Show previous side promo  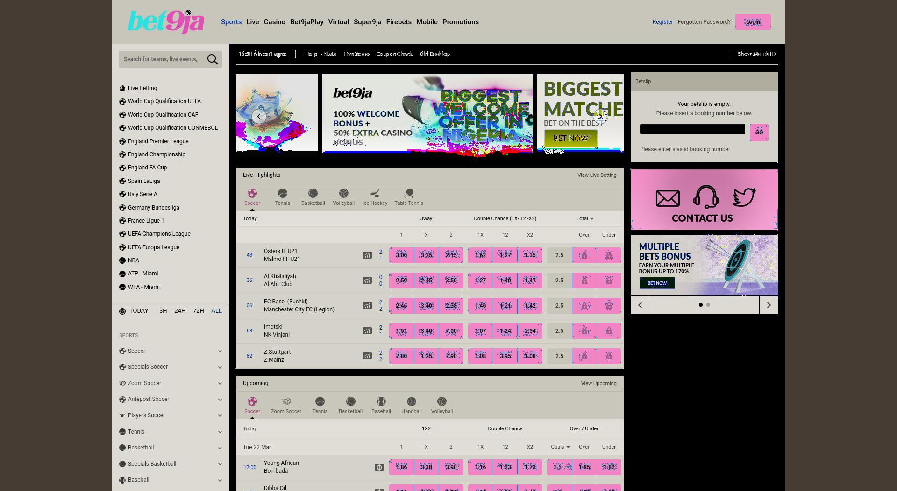pos(640,305)
